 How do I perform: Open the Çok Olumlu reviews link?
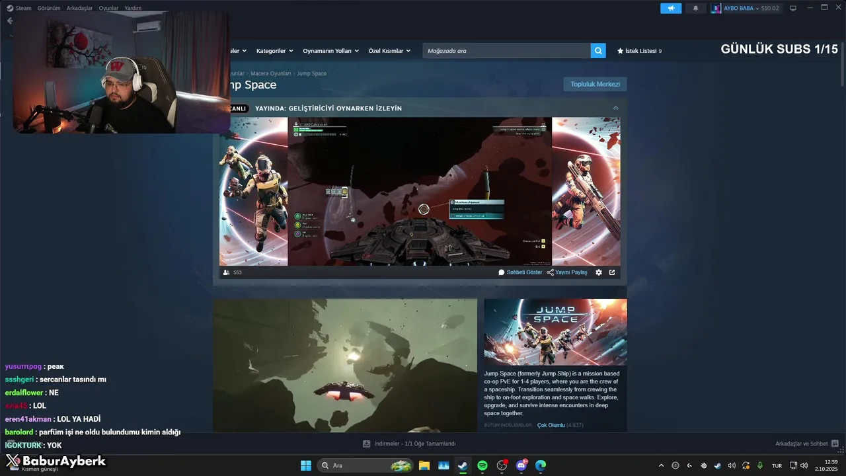tap(551, 425)
